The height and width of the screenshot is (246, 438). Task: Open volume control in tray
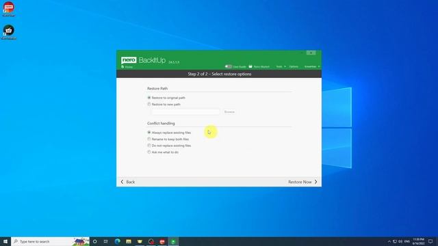pos(400,241)
